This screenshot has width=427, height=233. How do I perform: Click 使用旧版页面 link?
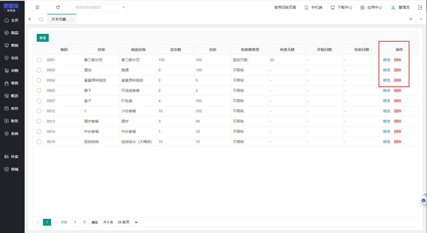click(285, 7)
